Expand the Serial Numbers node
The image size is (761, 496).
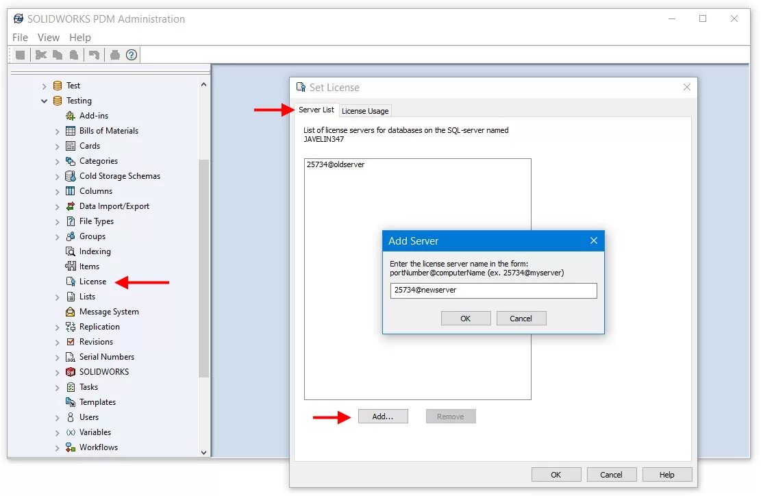[58, 357]
